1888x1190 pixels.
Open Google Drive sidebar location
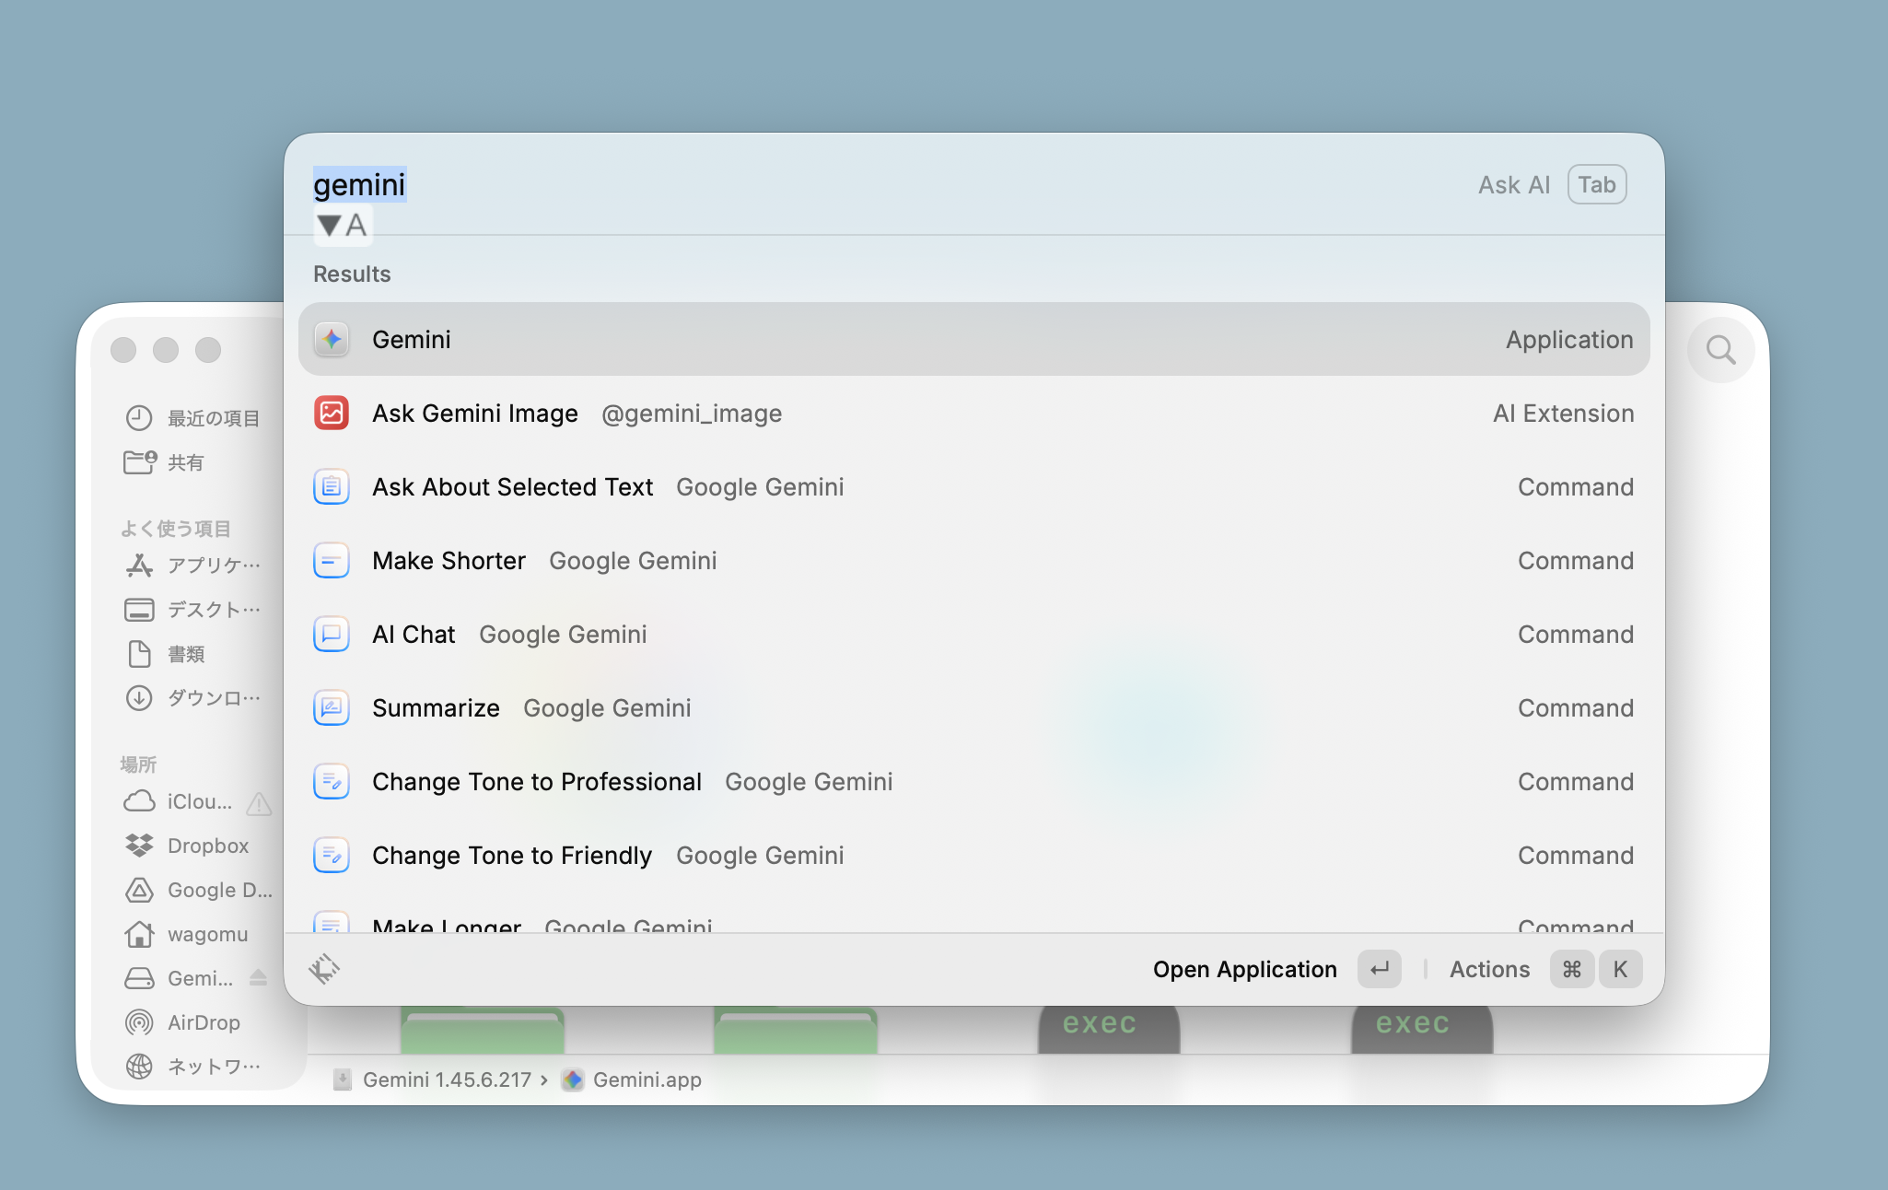(x=218, y=890)
